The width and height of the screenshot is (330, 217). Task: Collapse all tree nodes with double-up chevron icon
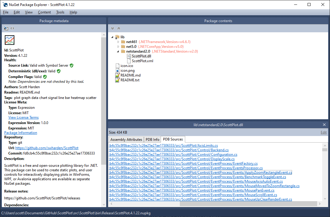tap(118, 28)
